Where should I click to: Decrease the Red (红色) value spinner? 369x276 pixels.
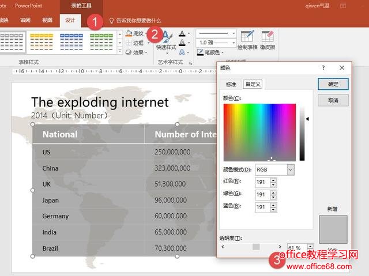click(x=273, y=185)
